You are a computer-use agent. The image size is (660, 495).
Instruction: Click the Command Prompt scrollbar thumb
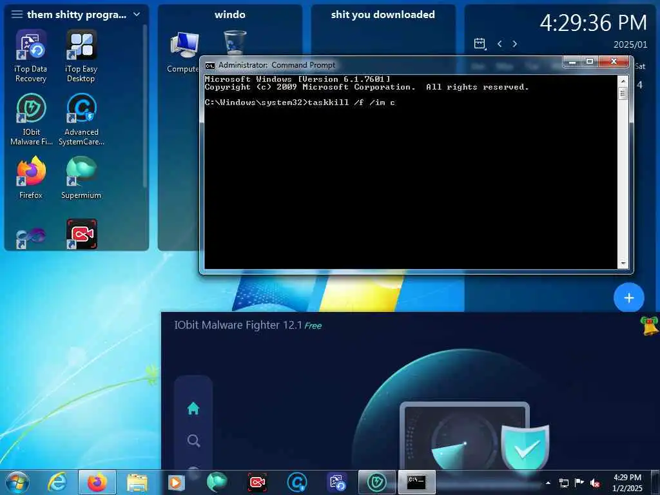[623, 93]
